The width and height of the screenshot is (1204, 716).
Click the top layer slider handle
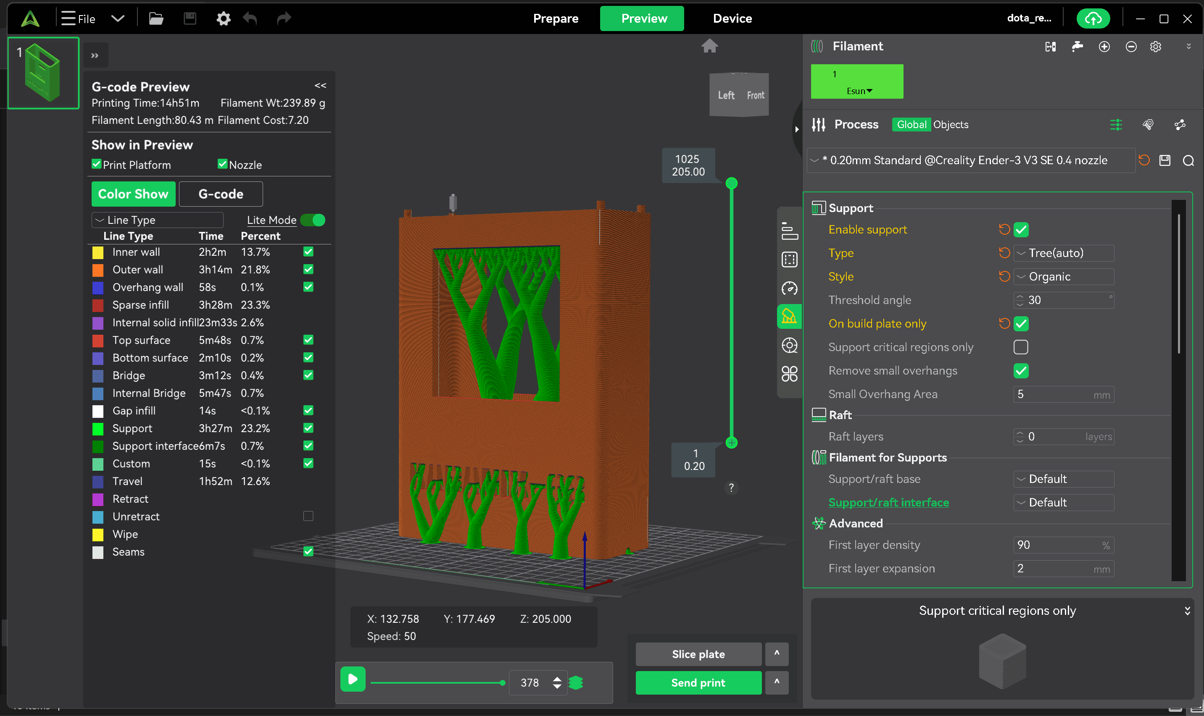point(731,184)
